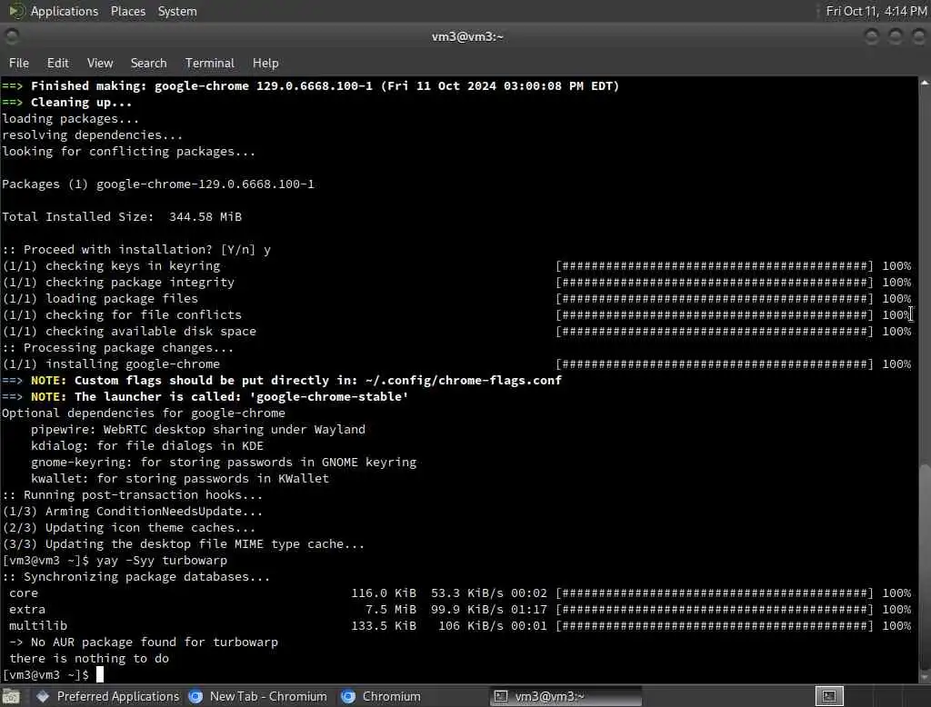Viewport: 931px width, 707px height.
Task: Switch to the Chromium taskbar button
Action: coord(382,696)
